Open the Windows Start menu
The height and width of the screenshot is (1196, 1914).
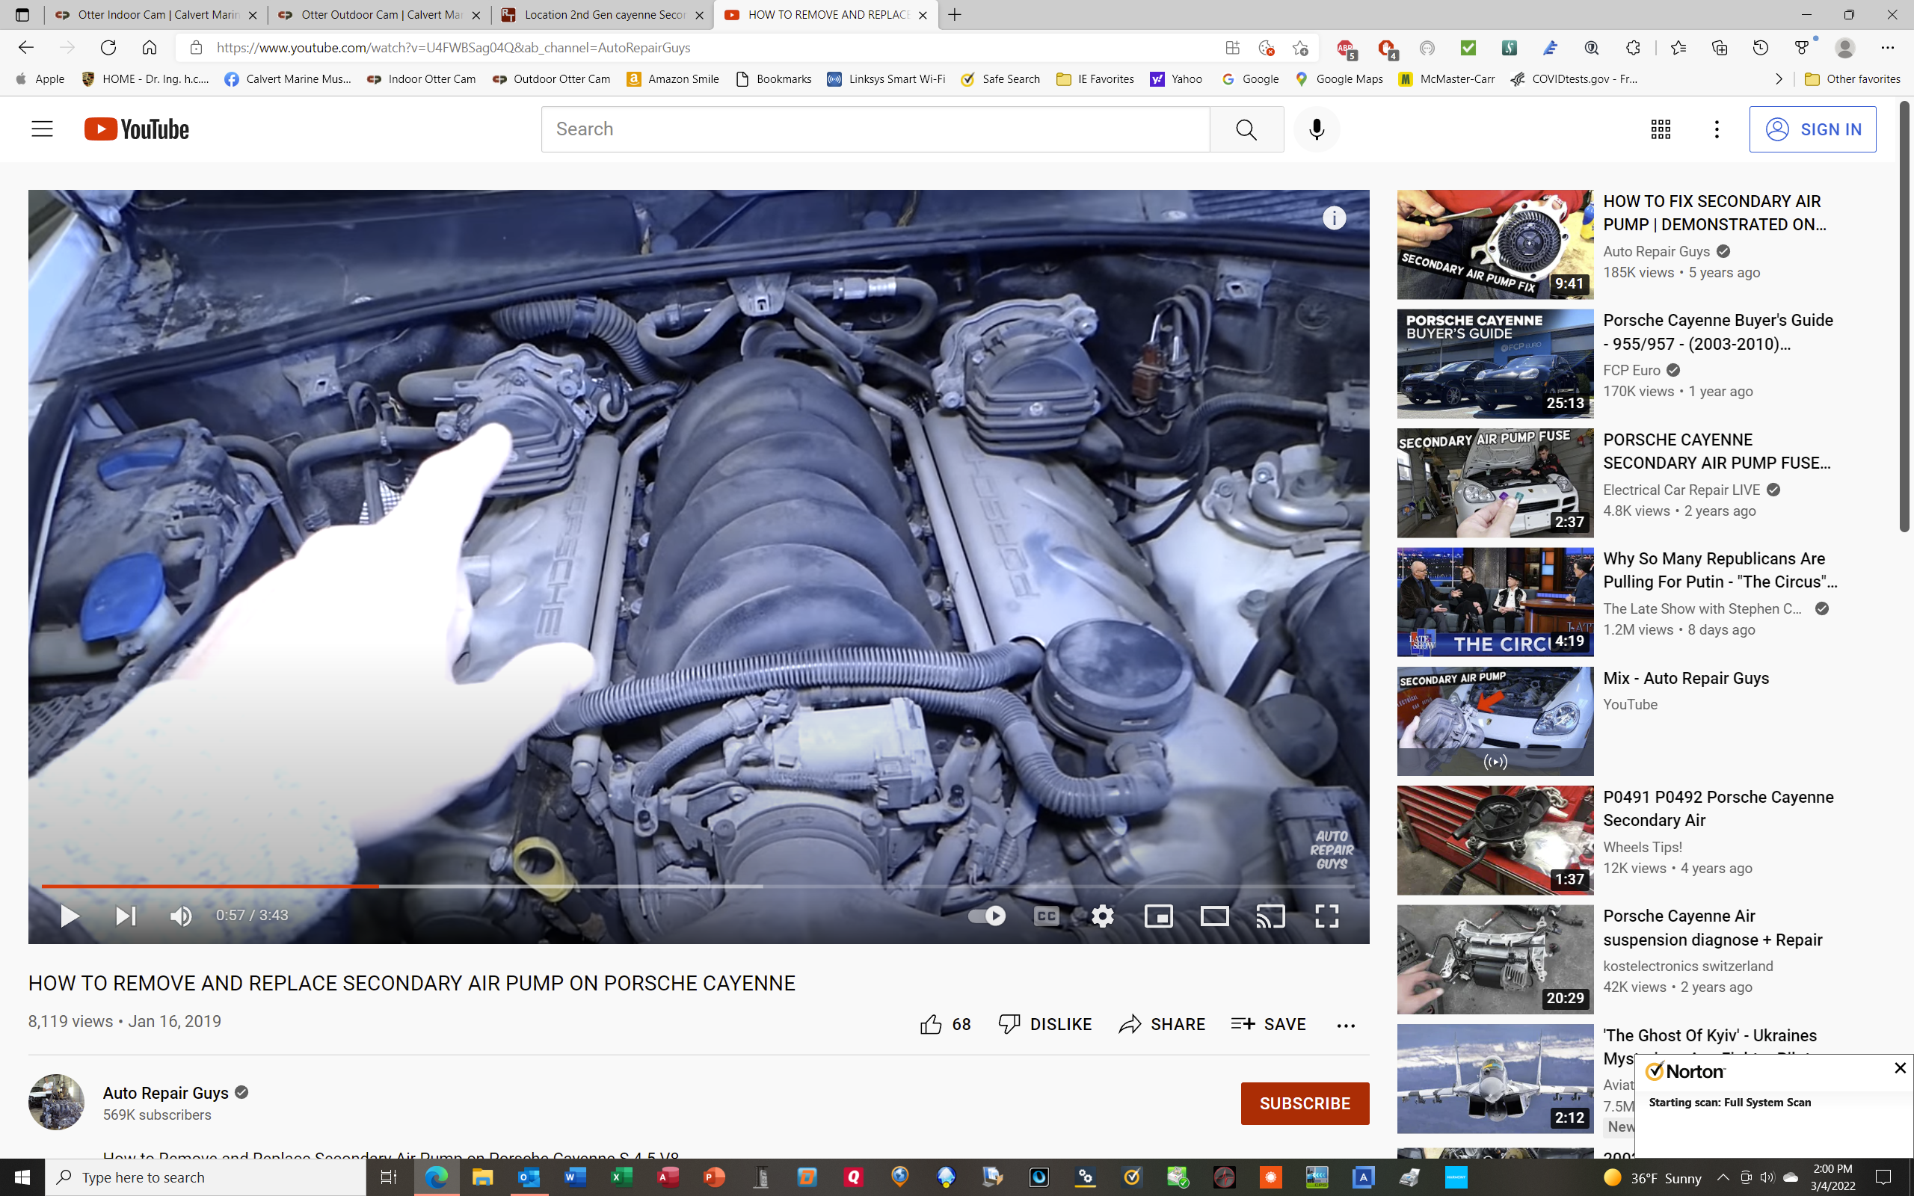22,1177
